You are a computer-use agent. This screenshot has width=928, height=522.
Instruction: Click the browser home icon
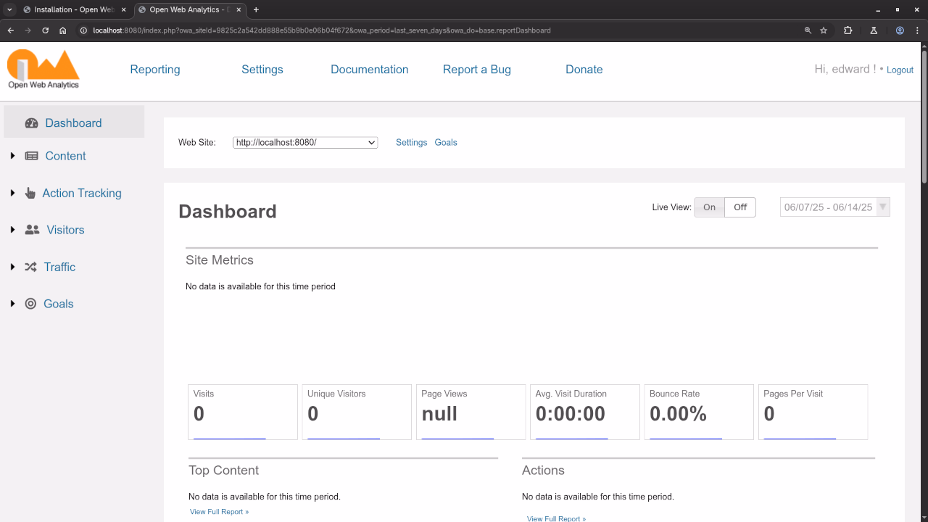[63, 30]
